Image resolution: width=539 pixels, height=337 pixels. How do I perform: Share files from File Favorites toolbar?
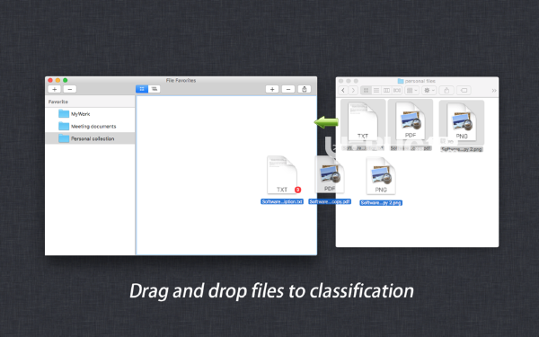click(305, 89)
